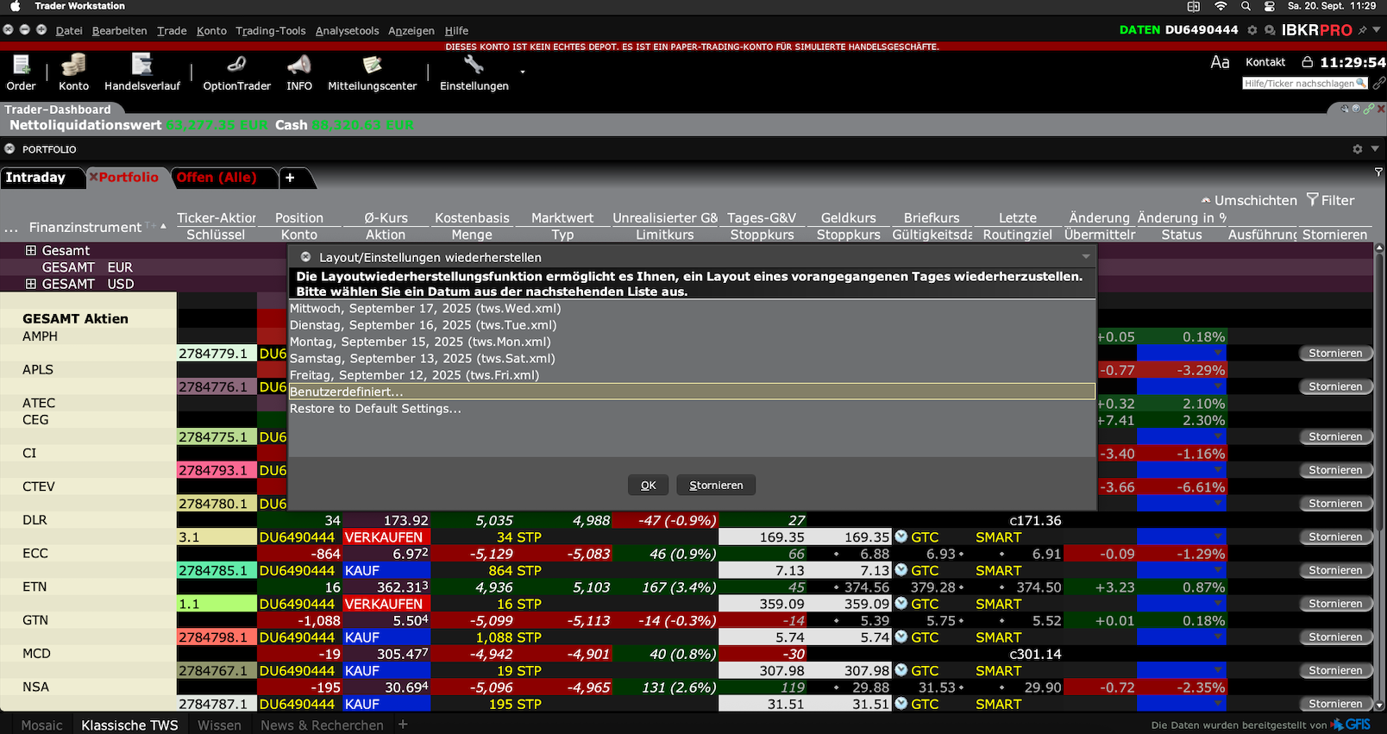The image size is (1387, 734).
Task: Switch to the Offen (Alle) tab
Action: 217,178
